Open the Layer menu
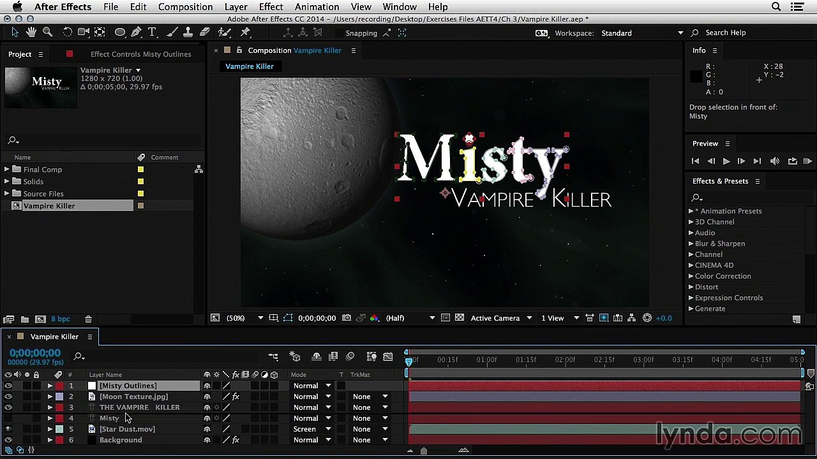Viewport: 817px width, 459px height. click(x=236, y=7)
